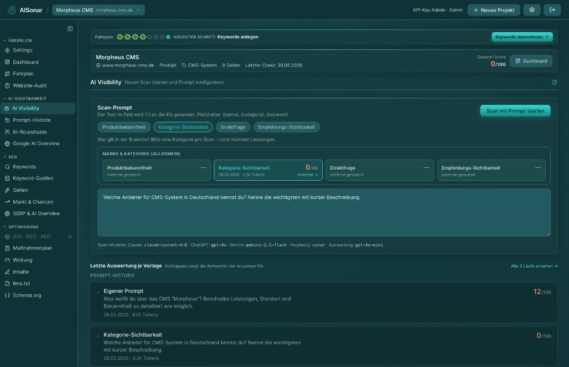Click the Neues Projekt button
Screen dimensions: 569x367
pos(494,10)
